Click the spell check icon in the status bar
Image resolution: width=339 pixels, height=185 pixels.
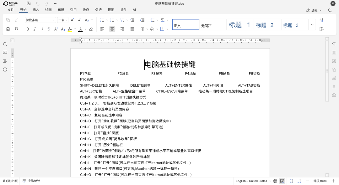[283, 181]
